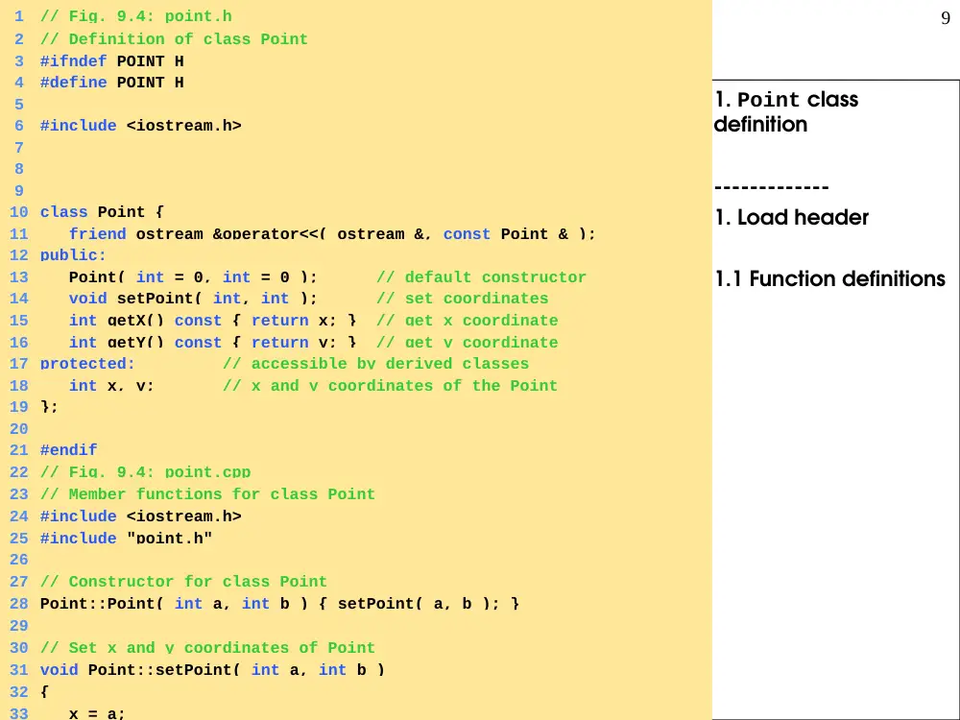The image size is (960, 720).
Task: Select the 'int x, y;' member declaration
Action: tap(111, 386)
